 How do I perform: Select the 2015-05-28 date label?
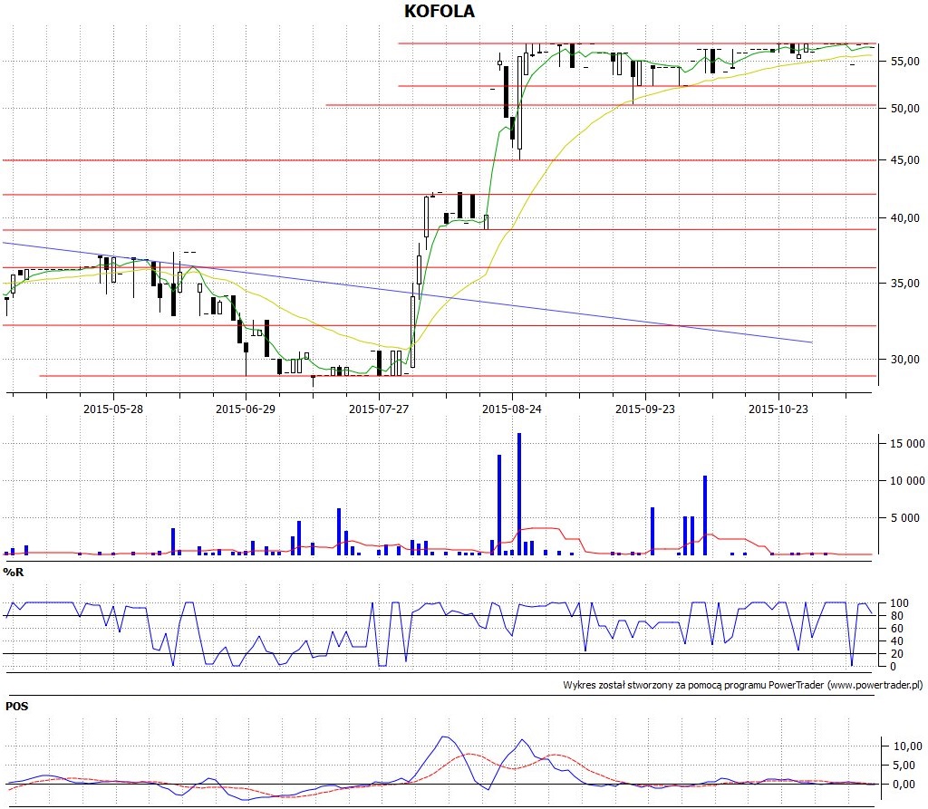pos(113,409)
